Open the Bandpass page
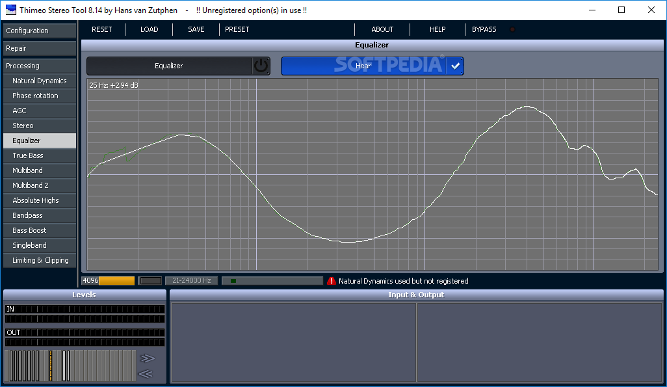 coord(40,215)
